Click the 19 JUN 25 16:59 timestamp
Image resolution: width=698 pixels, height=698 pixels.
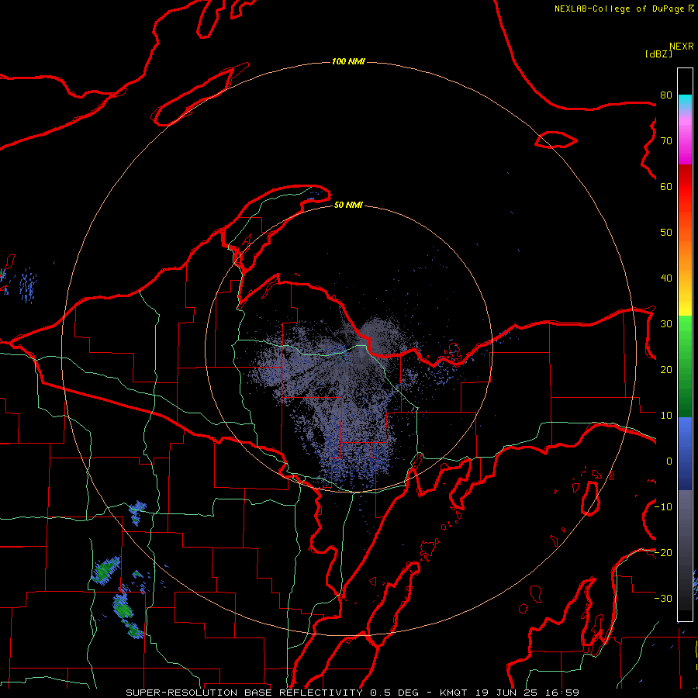[x=527, y=693]
